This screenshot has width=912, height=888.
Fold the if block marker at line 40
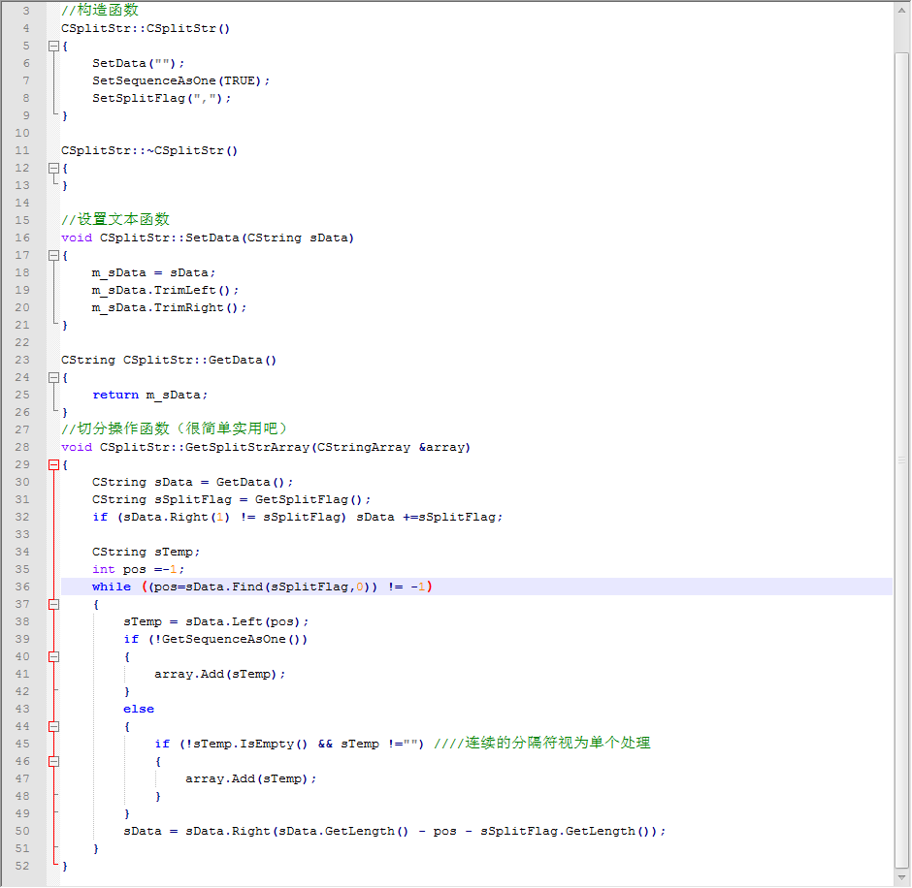(x=53, y=656)
